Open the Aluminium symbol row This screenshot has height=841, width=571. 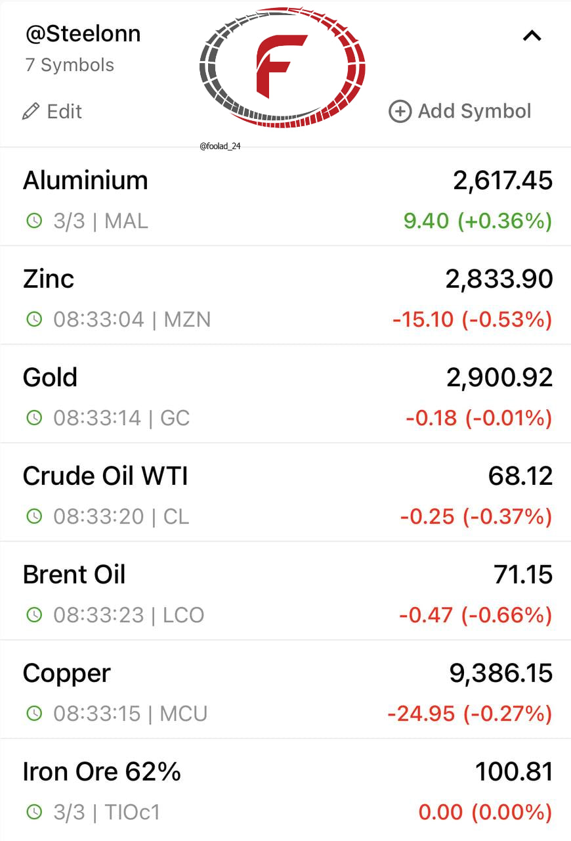(x=285, y=197)
